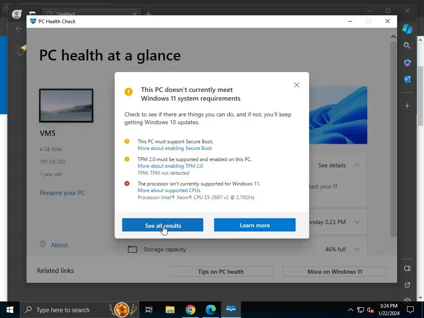Open the taskbar clock showing 3:24 PM
This screenshot has width=424, height=318.
[x=388, y=310]
